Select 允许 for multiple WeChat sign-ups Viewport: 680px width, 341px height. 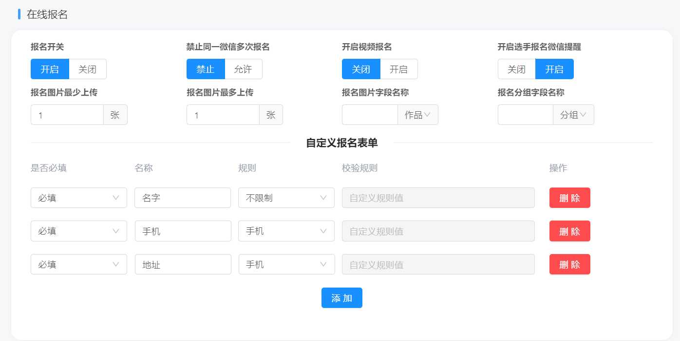pyautogui.click(x=243, y=69)
